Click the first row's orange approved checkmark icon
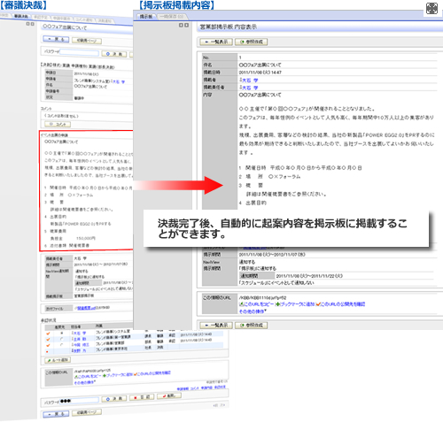 tap(48, 334)
